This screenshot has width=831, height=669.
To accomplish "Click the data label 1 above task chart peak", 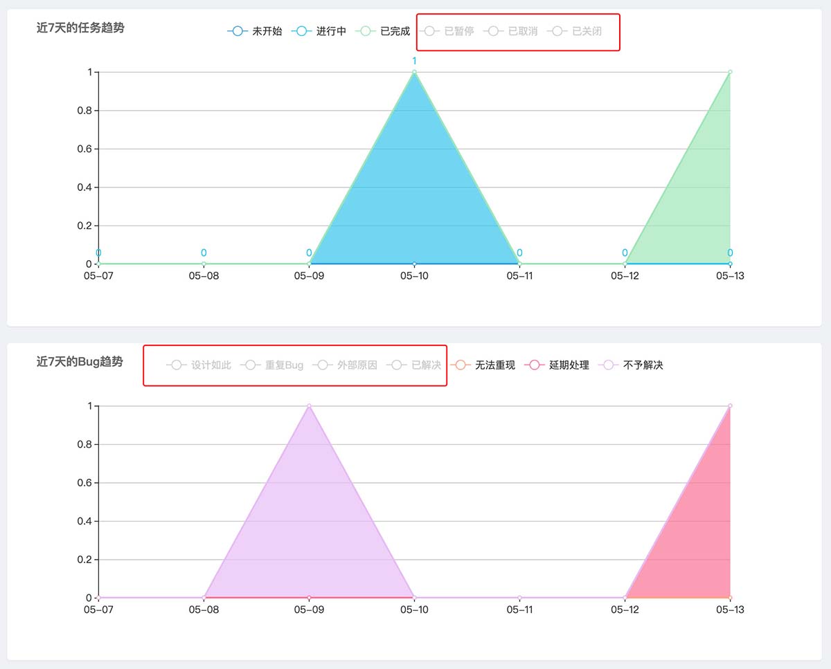I will pos(414,61).
